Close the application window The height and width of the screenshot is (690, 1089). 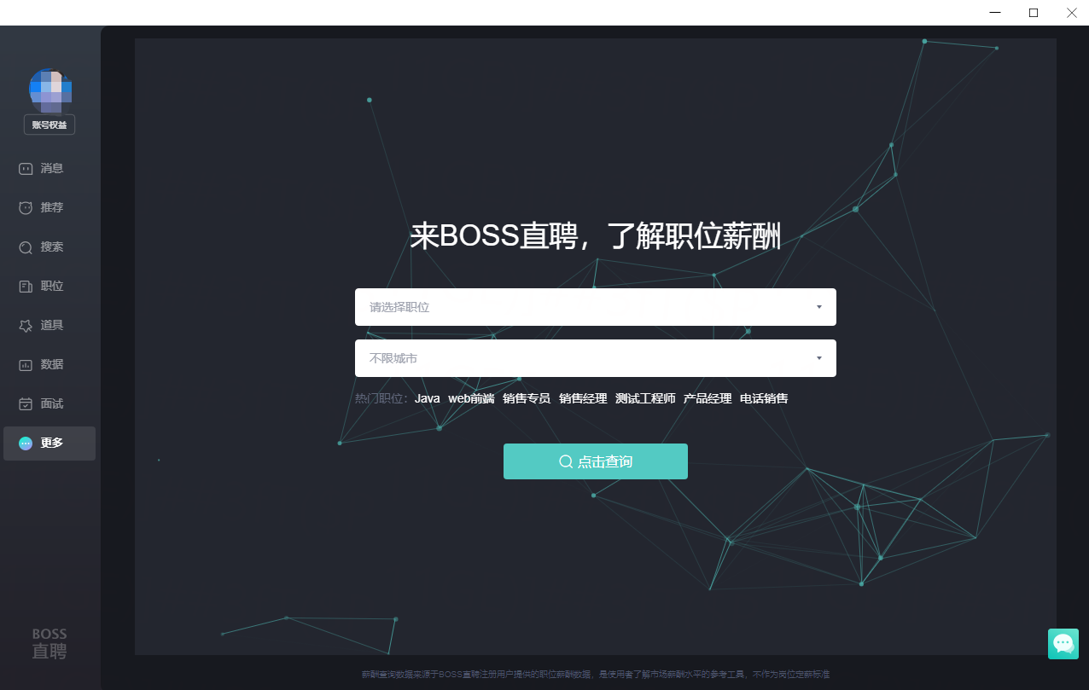pos(1071,13)
